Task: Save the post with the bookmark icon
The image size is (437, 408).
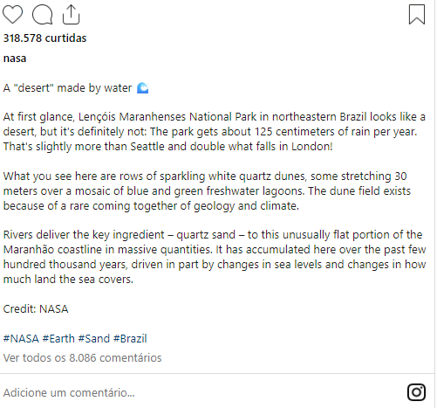Action: tap(417, 14)
